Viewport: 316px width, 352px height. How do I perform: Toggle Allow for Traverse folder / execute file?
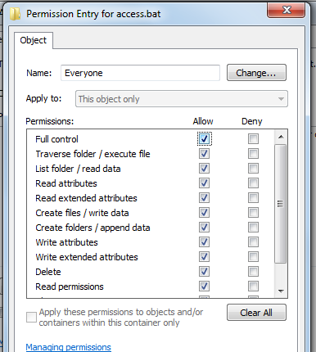[x=204, y=154]
